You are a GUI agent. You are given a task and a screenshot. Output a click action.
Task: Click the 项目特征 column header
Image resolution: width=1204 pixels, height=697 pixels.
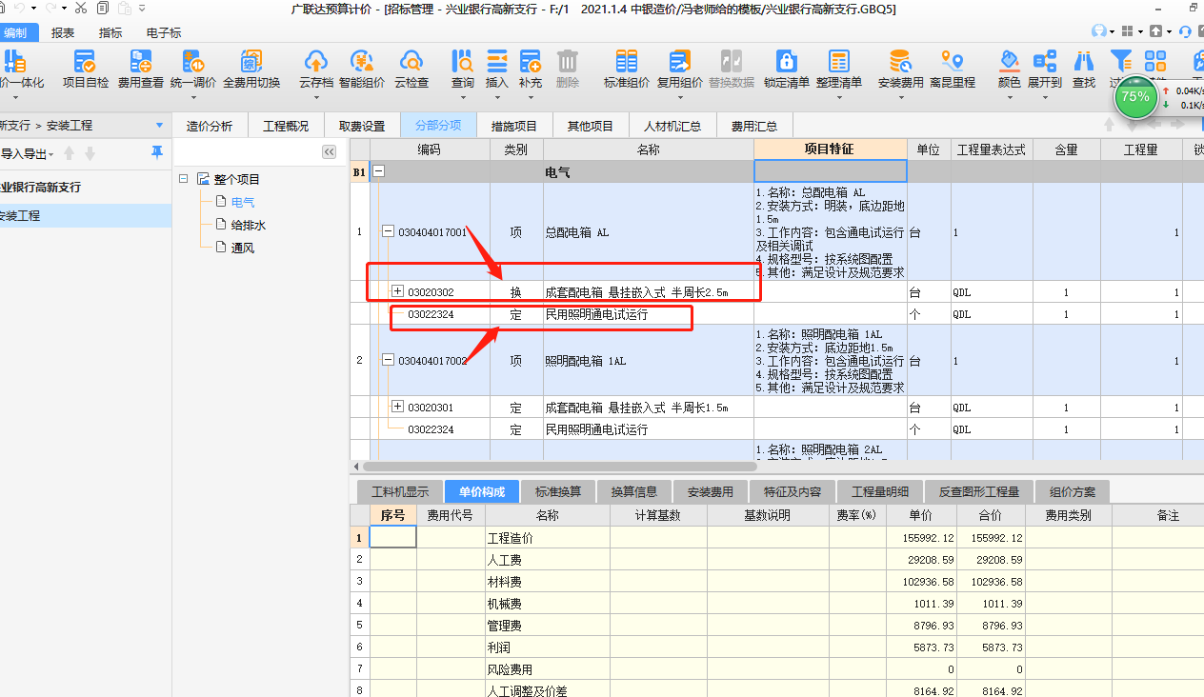click(830, 149)
